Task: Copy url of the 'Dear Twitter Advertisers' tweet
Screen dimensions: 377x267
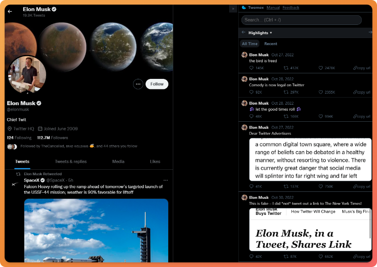Action: point(362,186)
